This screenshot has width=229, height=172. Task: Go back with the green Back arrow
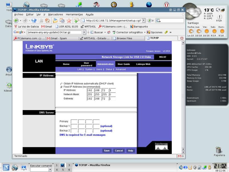(x=16, y=21)
